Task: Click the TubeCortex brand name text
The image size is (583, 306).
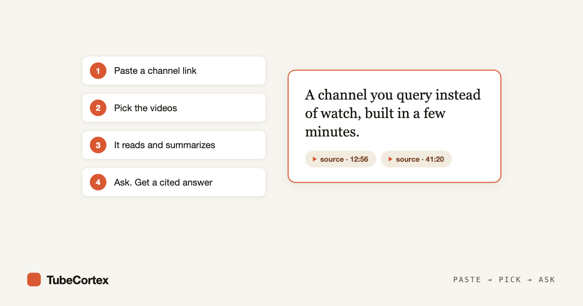Action: (78, 280)
